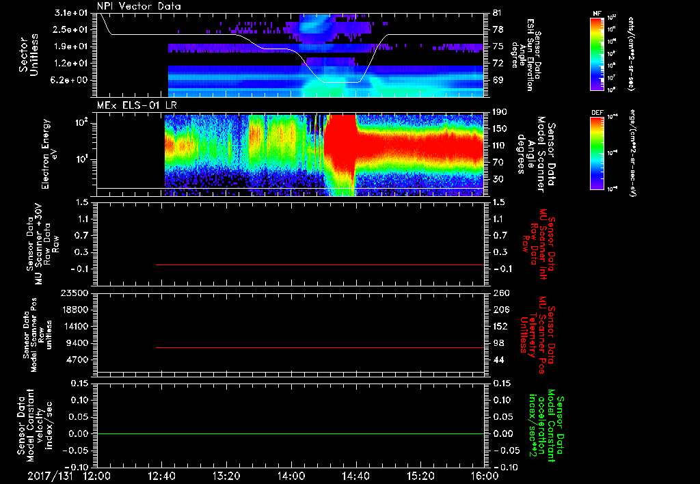Image resolution: width=700 pixels, height=484 pixels.
Task: Click the DEF energy flux color bar
Action: tap(597, 153)
